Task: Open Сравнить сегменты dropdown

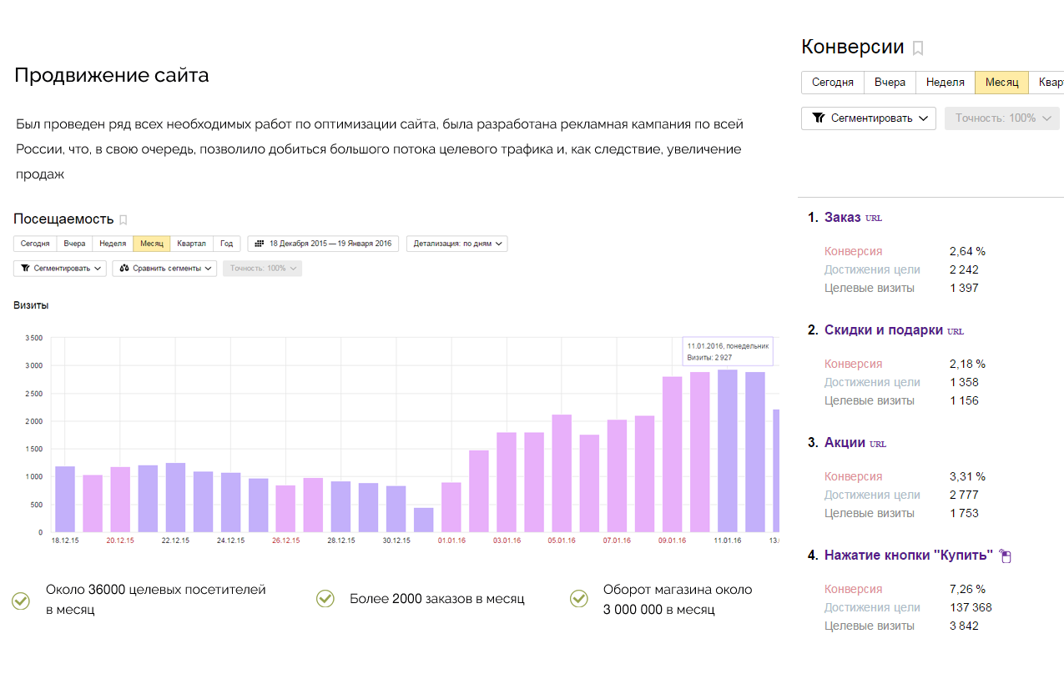Action: (164, 269)
